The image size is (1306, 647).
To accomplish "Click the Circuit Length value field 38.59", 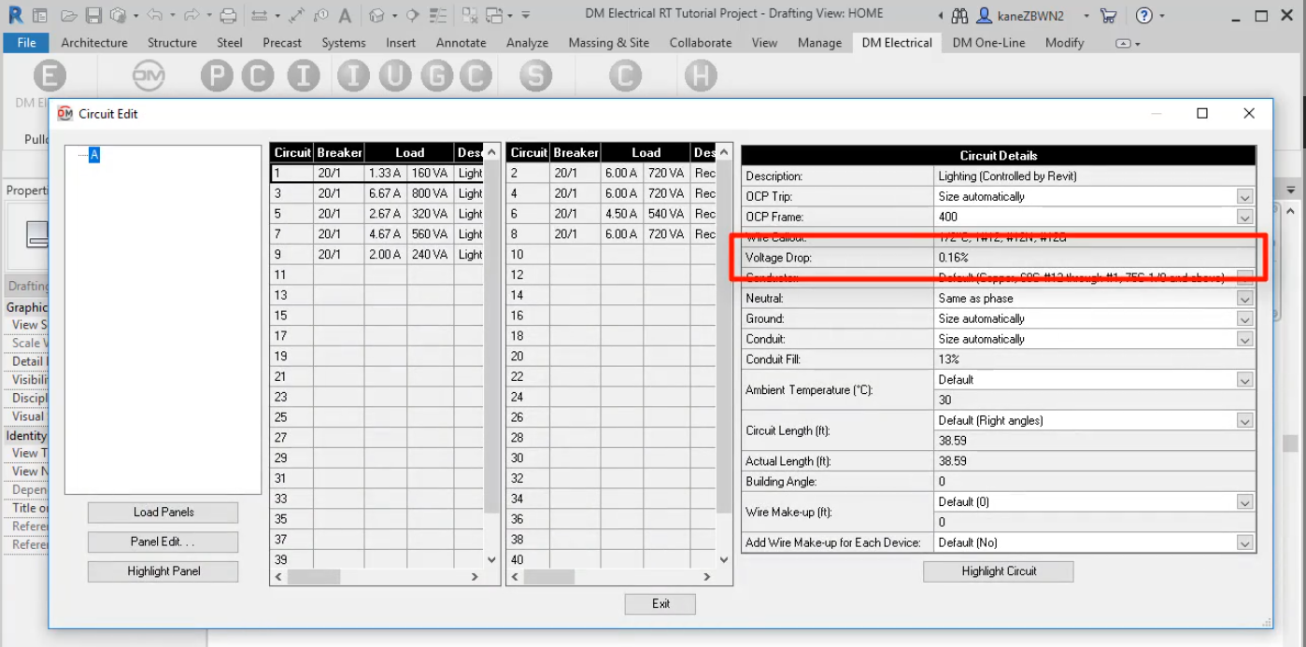I will pyautogui.click(x=1094, y=441).
